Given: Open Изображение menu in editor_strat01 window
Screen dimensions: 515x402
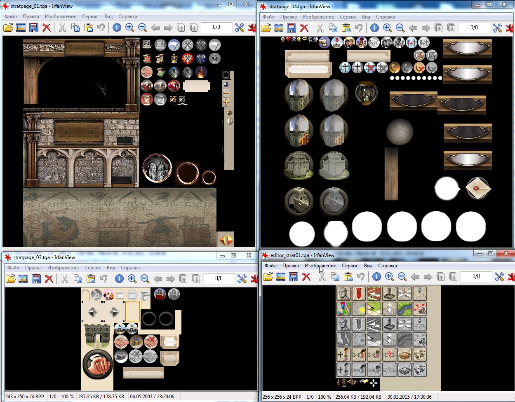Looking at the screenshot, I should (x=320, y=266).
